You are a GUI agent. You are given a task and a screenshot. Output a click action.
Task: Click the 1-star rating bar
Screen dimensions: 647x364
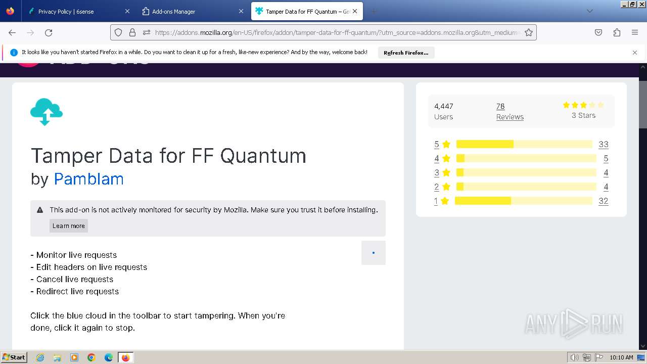pyautogui.click(x=523, y=201)
